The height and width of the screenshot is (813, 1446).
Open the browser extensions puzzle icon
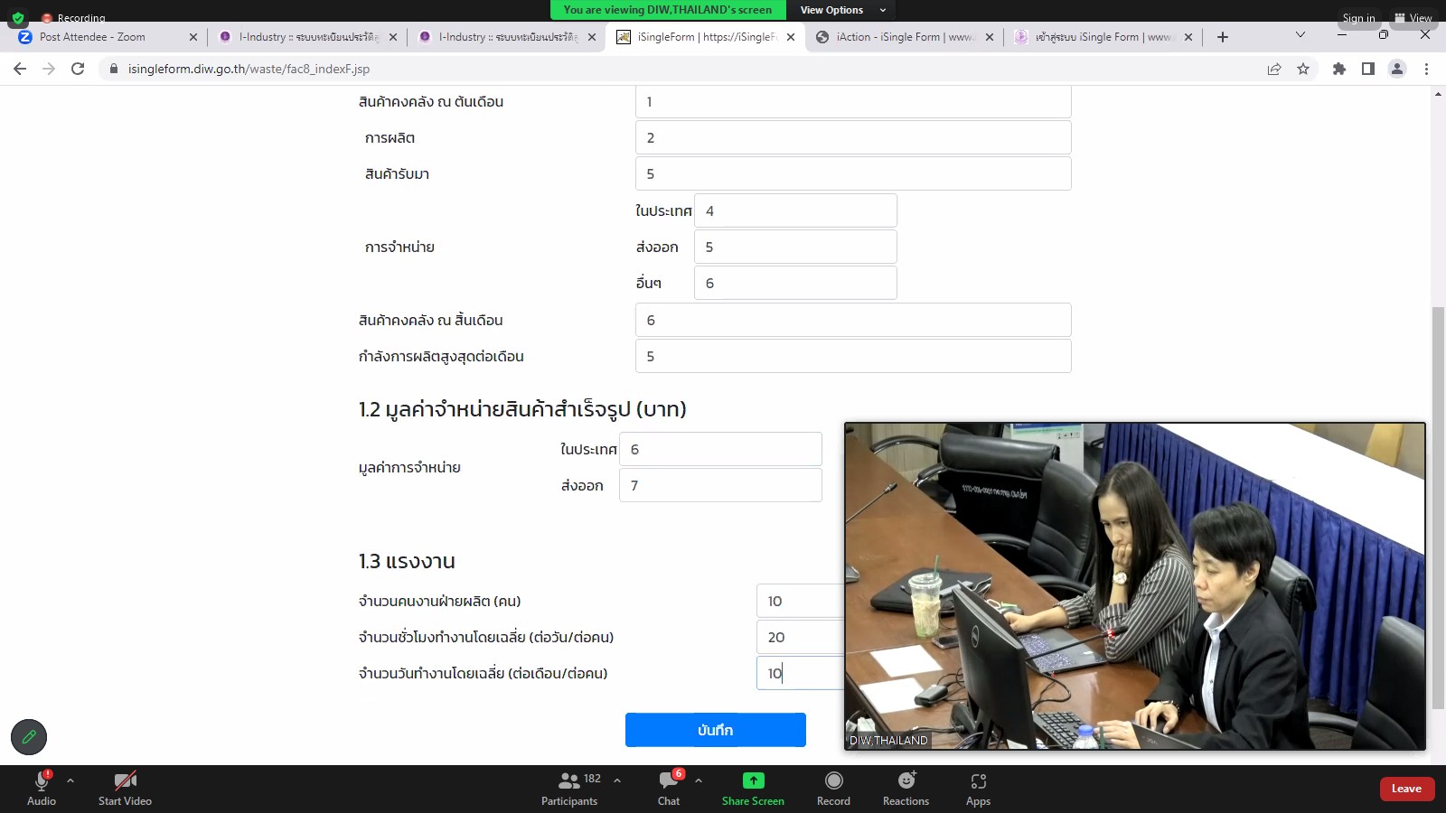point(1339,69)
